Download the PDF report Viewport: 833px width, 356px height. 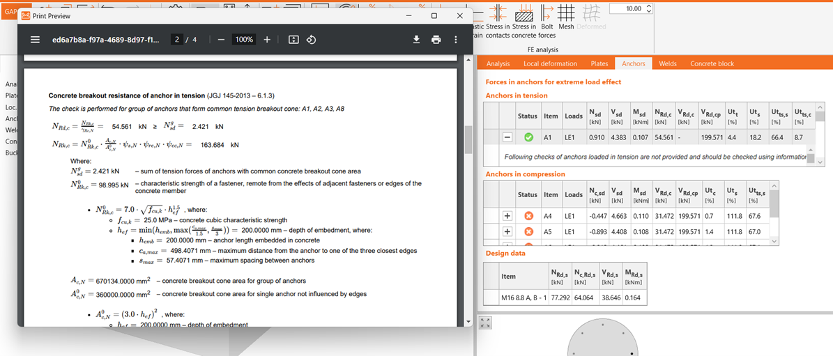(x=416, y=40)
